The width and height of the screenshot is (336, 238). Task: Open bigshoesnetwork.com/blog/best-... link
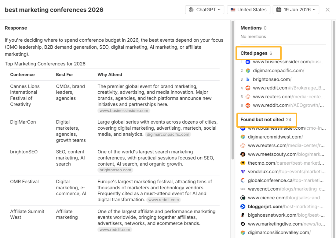(x=286, y=215)
